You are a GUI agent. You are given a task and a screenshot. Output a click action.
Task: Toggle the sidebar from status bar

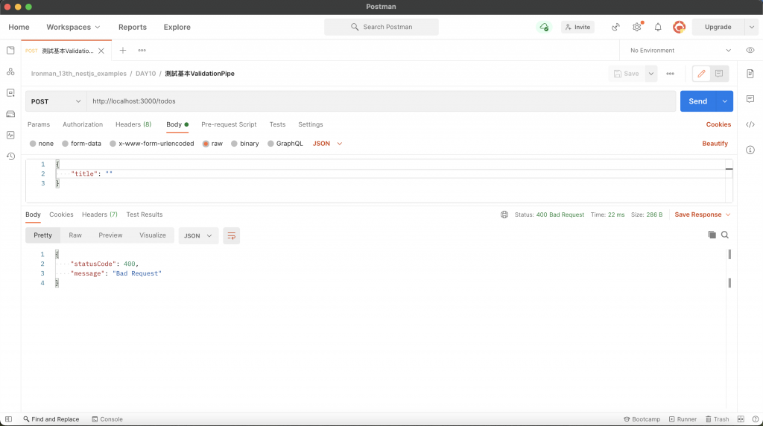[8, 419]
